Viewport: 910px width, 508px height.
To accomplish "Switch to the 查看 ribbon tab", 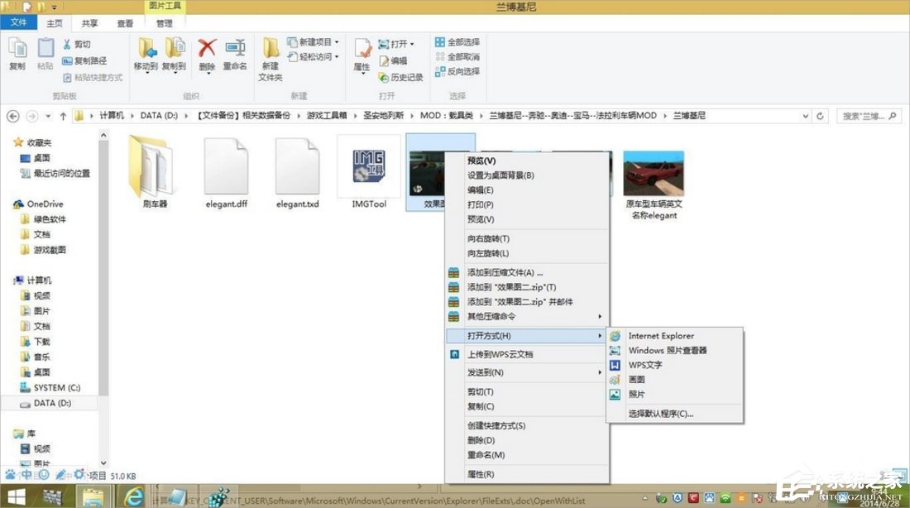I will [x=125, y=23].
